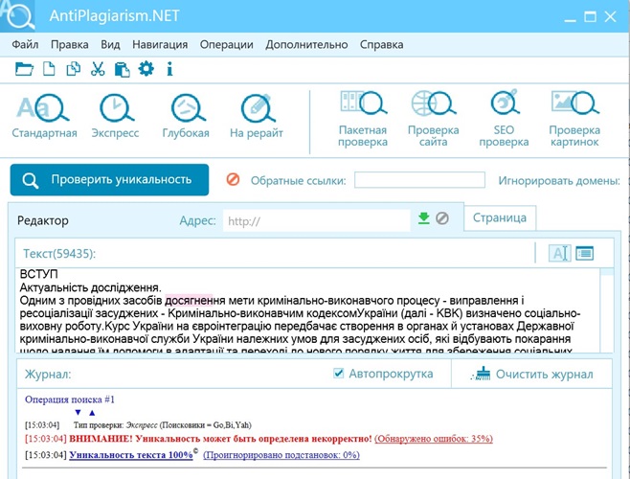Click into the Адрес http:// field
630x479 pixels.
point(317,220)
